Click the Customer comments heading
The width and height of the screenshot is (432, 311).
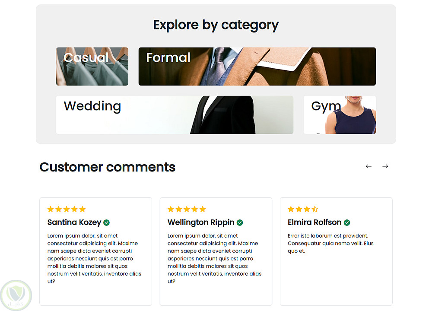click(108, 167)
